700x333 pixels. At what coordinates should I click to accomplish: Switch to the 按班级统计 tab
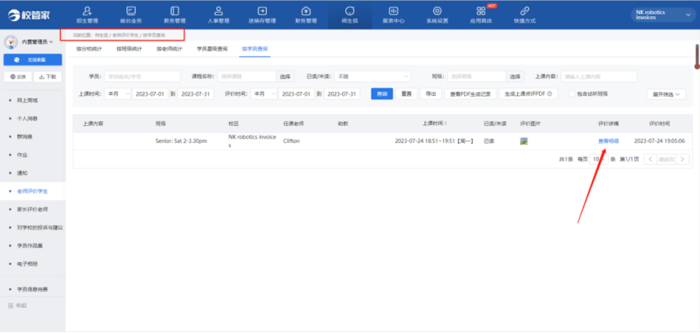pos(129,49)
